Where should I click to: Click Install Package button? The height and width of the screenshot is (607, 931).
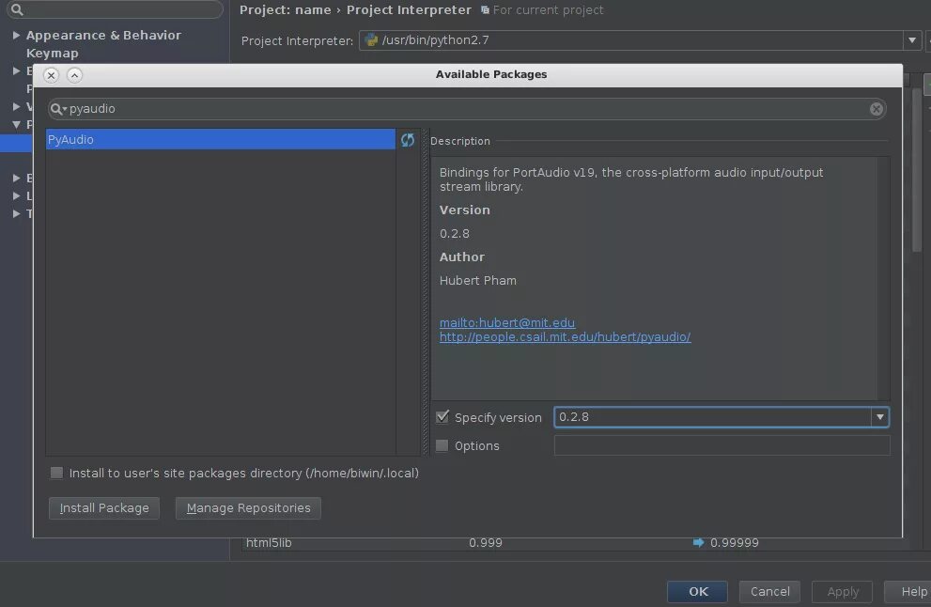click(104, 508)
